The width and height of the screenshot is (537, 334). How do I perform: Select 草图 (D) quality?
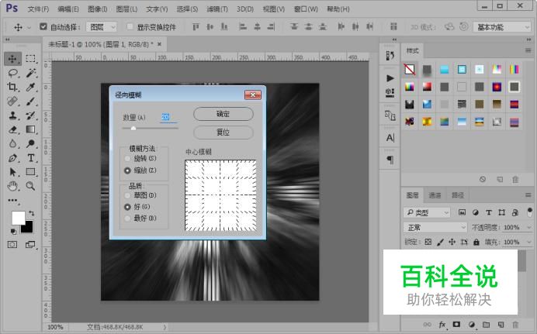click(x=127, y=195)
